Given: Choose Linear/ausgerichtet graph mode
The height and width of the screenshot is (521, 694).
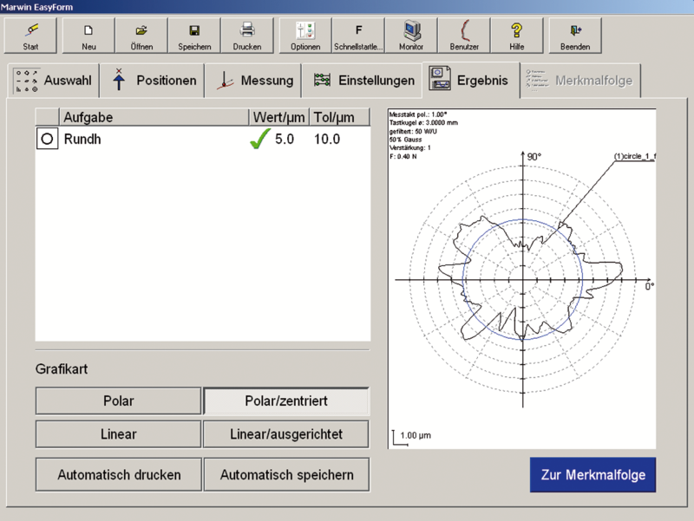Looking at the screenshot, I should [x=285, y=434].
